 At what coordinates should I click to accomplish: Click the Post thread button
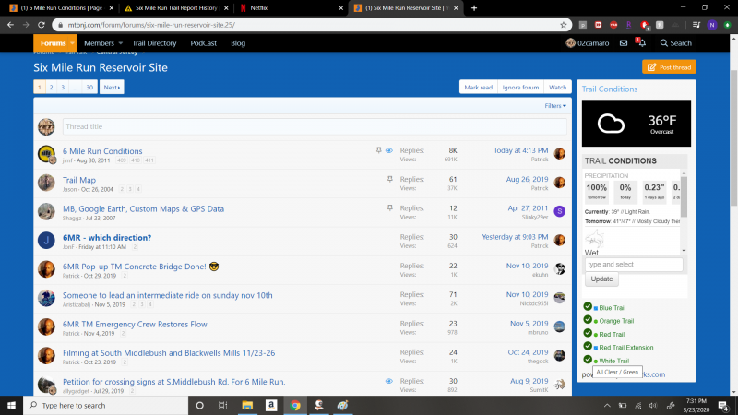pos(669,67)
